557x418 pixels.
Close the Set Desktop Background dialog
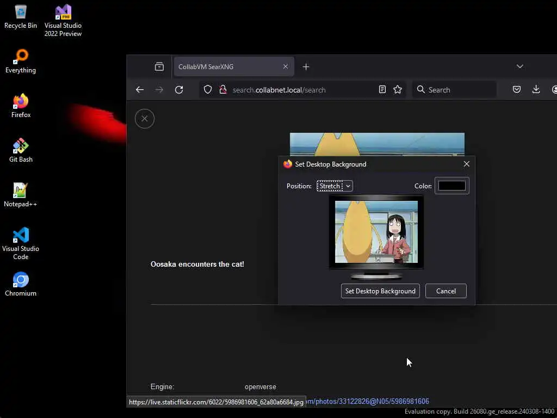click(466, 164)
